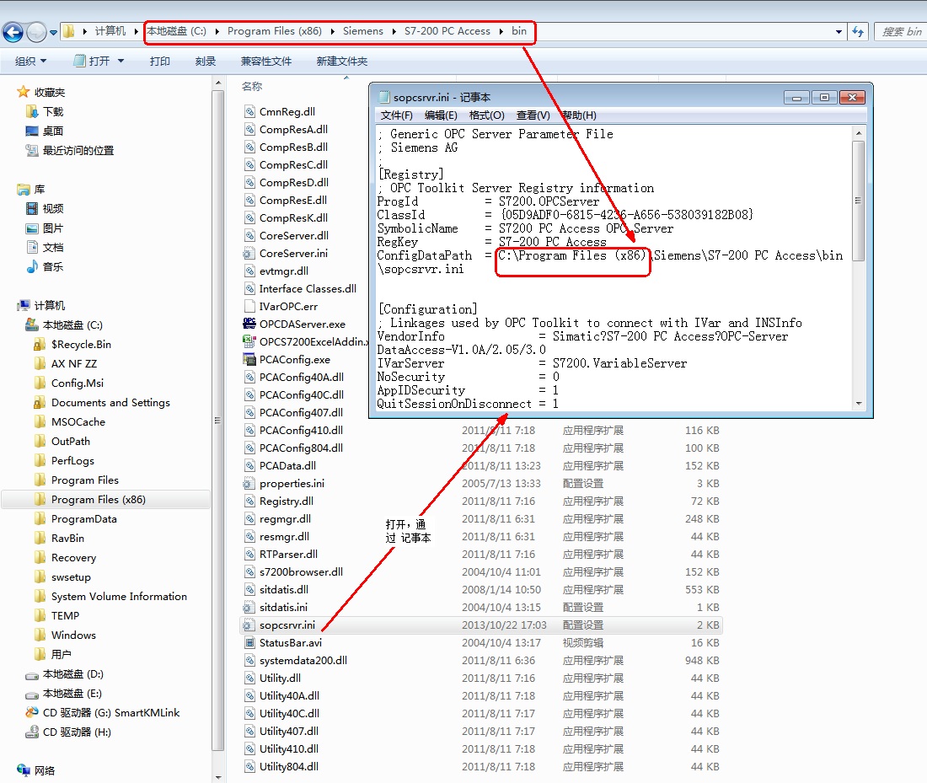Screen dimensions: 927x783
Task: Select the Windows folder in tree
Action: click(x=65, y=635)
